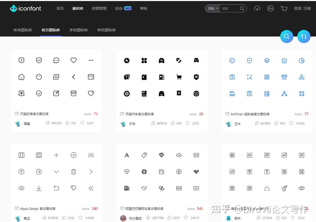
Task: Switch to the 单色图标库 tab
Action: click(x=106, y=30)
